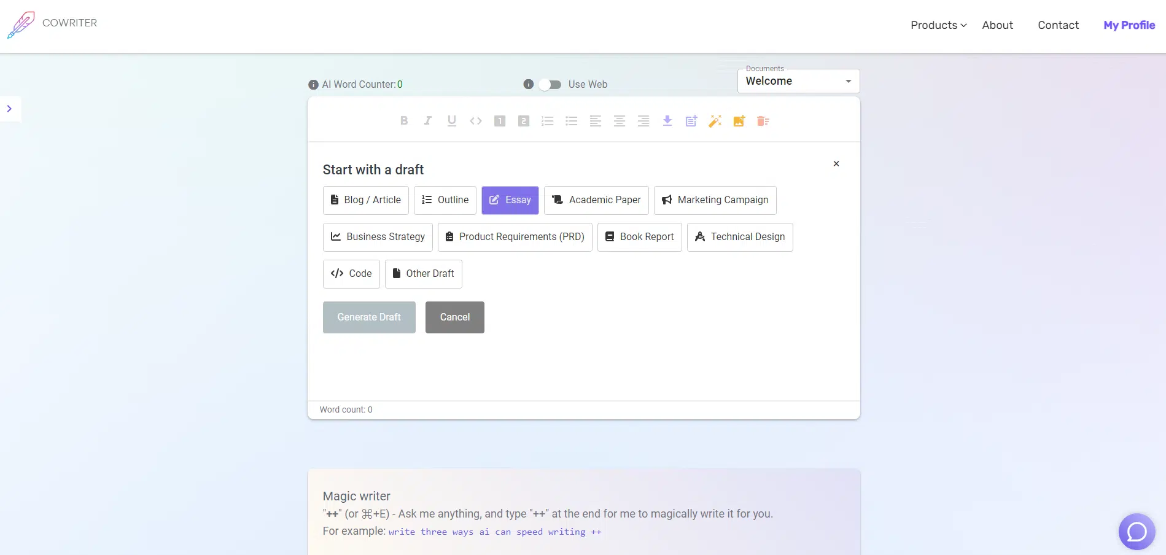Apply Heading 1 style
This screenshot has width=1166, height=555.
500,121
